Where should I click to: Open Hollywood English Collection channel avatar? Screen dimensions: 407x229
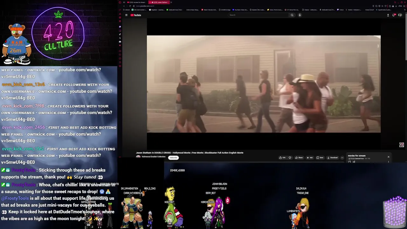pyautogui.click(x=138, y=157)
